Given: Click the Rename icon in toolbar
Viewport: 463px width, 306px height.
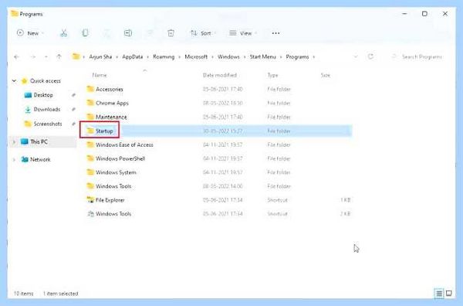Looking at the screenshot, I should pos(128,33).
